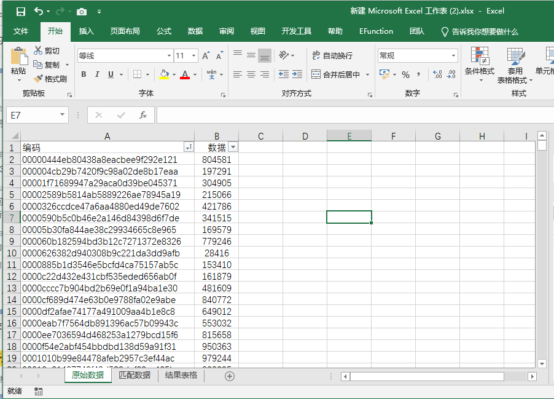Screen dimensions: 554x399
Task: Open the fill color dropdown arrow
Action: tap(174, 74)
